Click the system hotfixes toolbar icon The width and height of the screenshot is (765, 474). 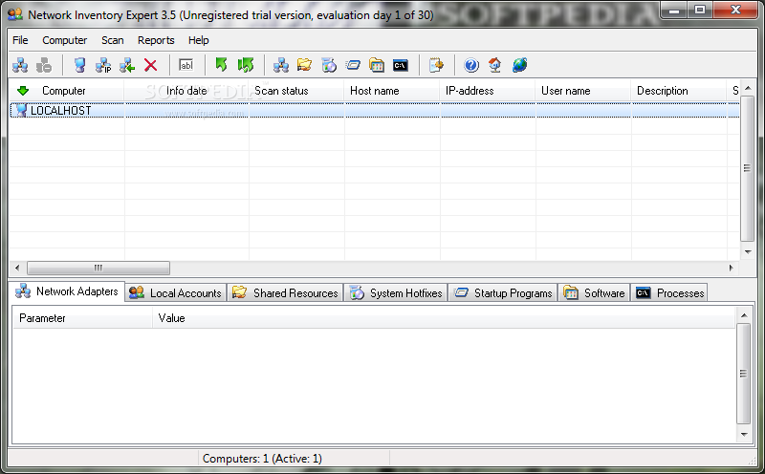pos(329,65)
